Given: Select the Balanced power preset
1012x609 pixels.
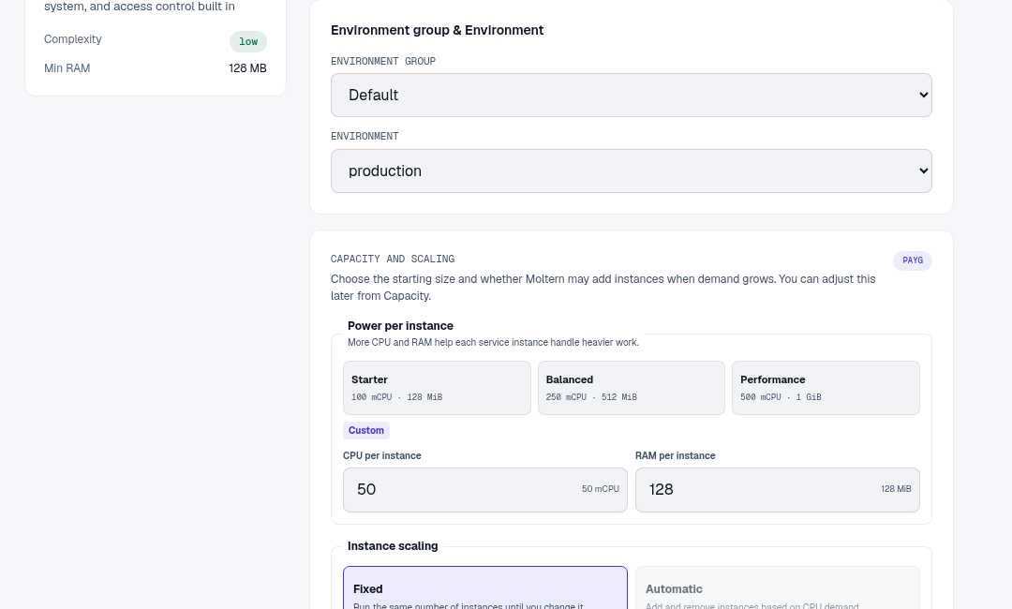Looking at the screenshot, I should coord(632,388).
